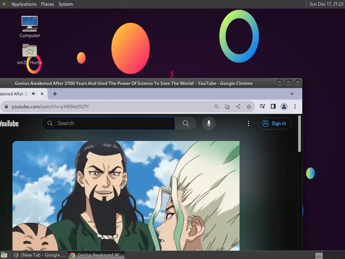Maximize the Chrome window
This screenshot has width=345, height=259.
click(x=288, y=83)
